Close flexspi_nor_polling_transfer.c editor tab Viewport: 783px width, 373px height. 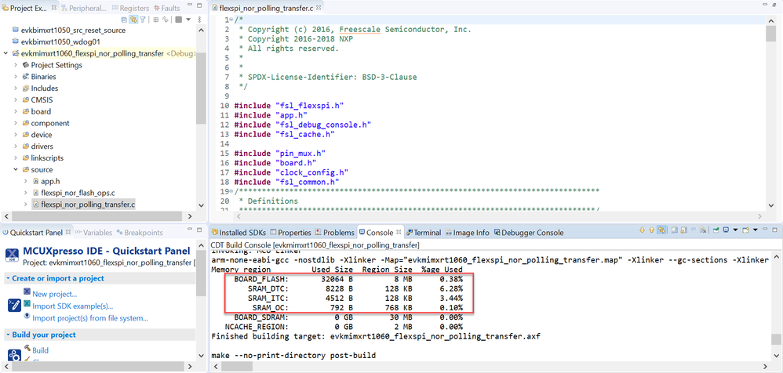coord(319,8)
